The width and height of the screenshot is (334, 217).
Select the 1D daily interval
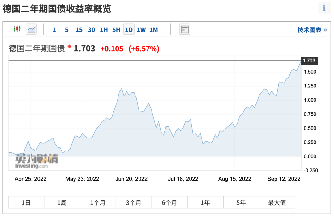click(129, 30)
